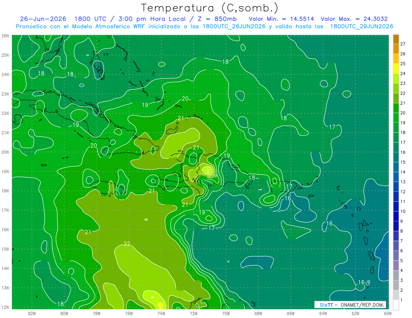The height and width of the screenshot is (318, 412).
Task: Click the 20N latitude axis label
Action: (5, 152)
